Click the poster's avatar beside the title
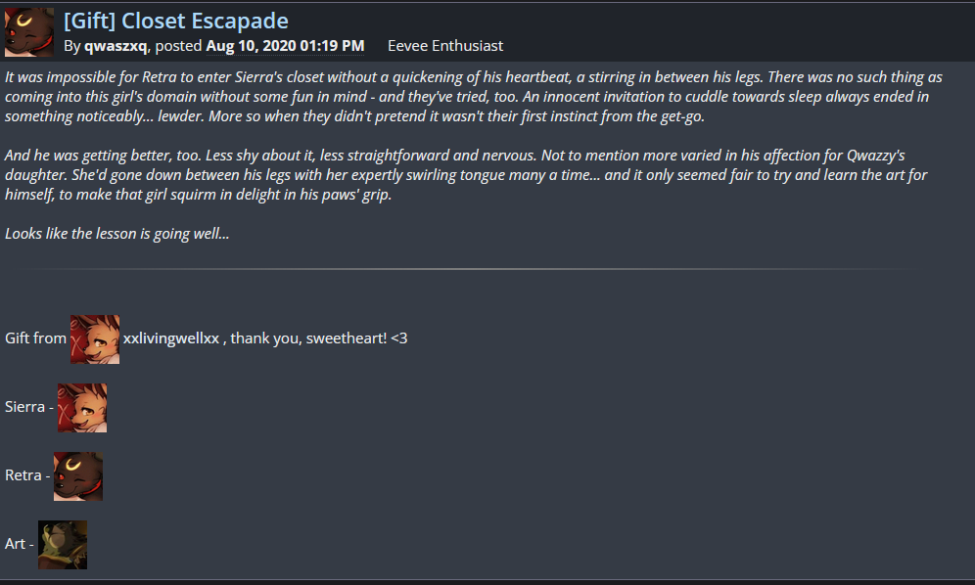975x585 pixels. pos(29,32)
